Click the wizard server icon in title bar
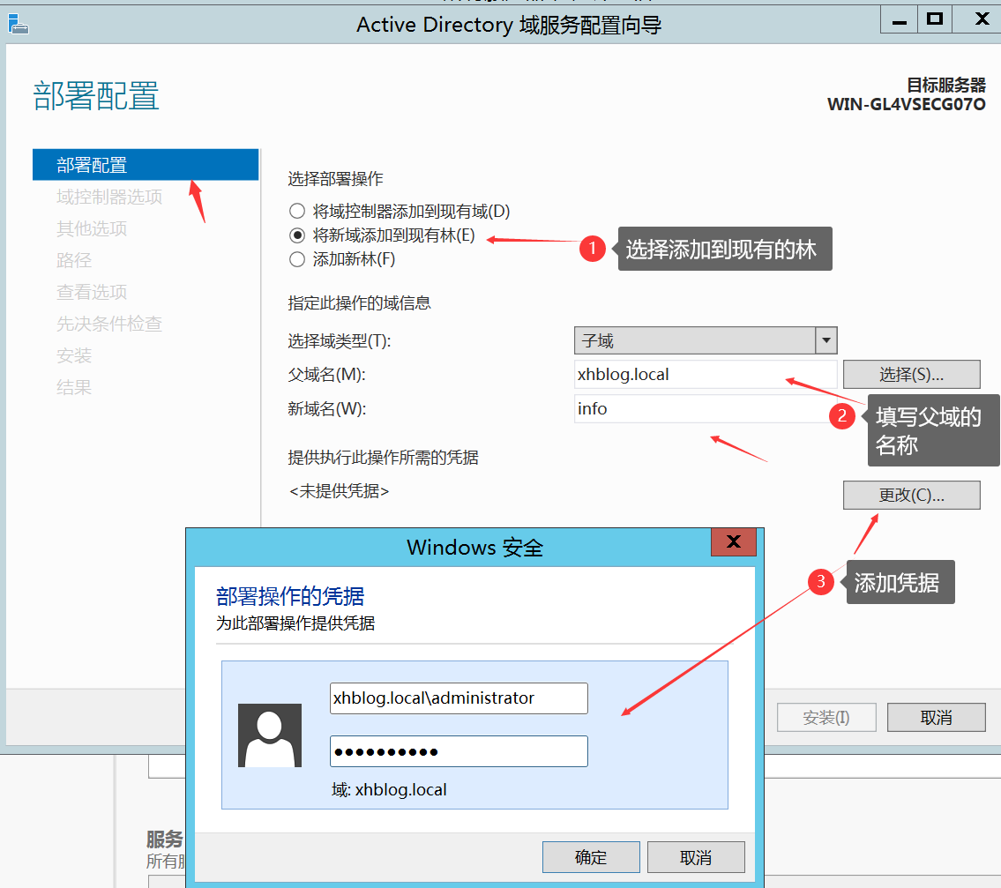The width and height of the screenshot is (1001, 888). [x=18, y=25]
